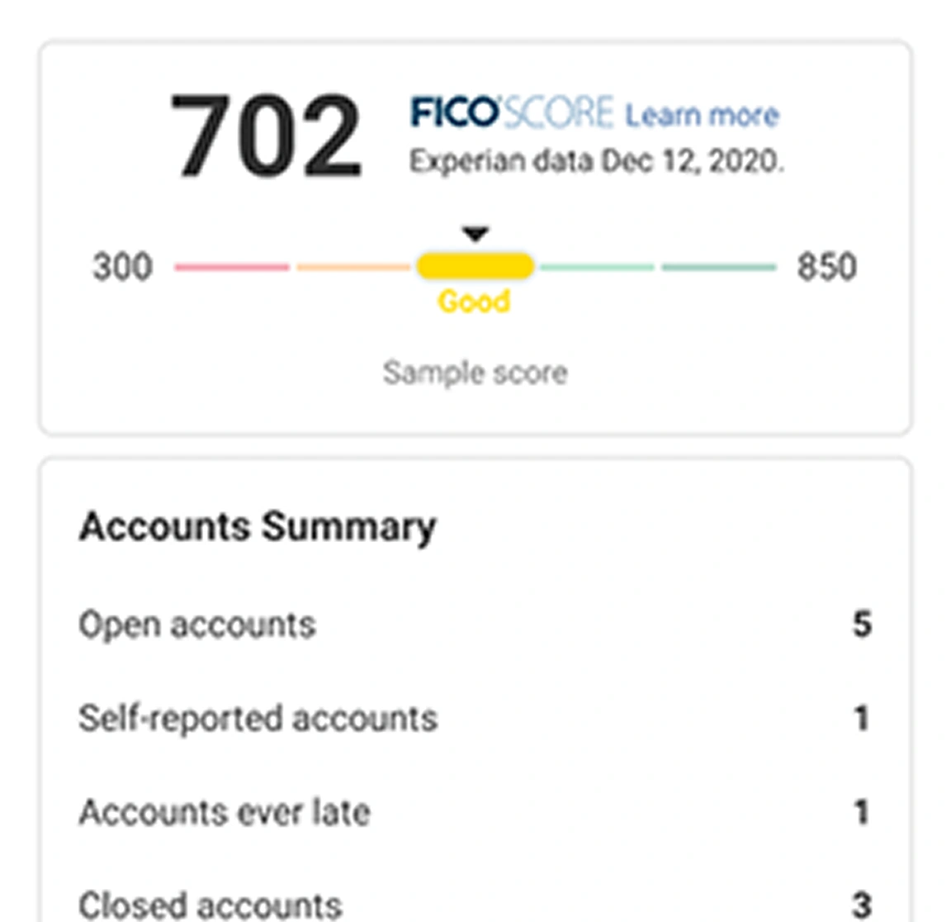The image size is (951, 922).
Task: Click the Open accounts count of 5
Action: point(862,625)
